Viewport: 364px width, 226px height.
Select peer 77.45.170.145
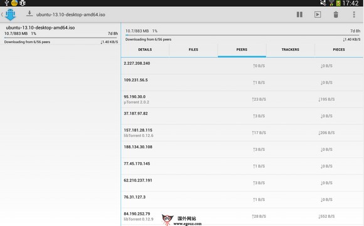tap(242, 167)
